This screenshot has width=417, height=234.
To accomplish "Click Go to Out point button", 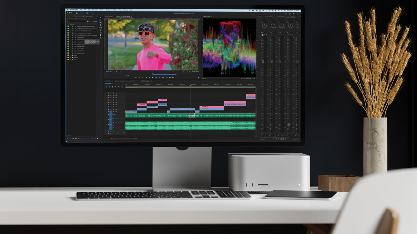I will click(159, 77).
